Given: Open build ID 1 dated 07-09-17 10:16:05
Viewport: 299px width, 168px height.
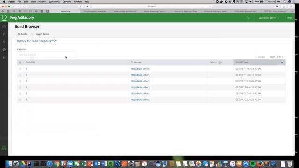Looking at the screenshot, I should (x=26, y=81).
